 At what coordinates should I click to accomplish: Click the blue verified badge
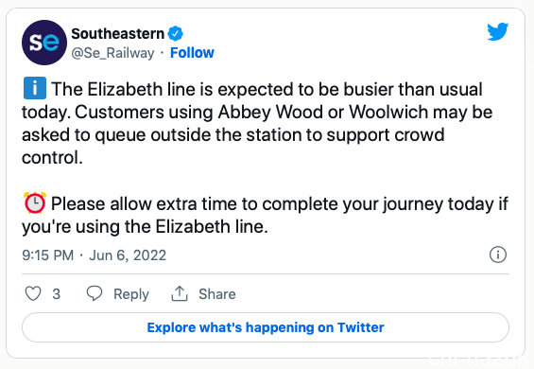[176, 33]
